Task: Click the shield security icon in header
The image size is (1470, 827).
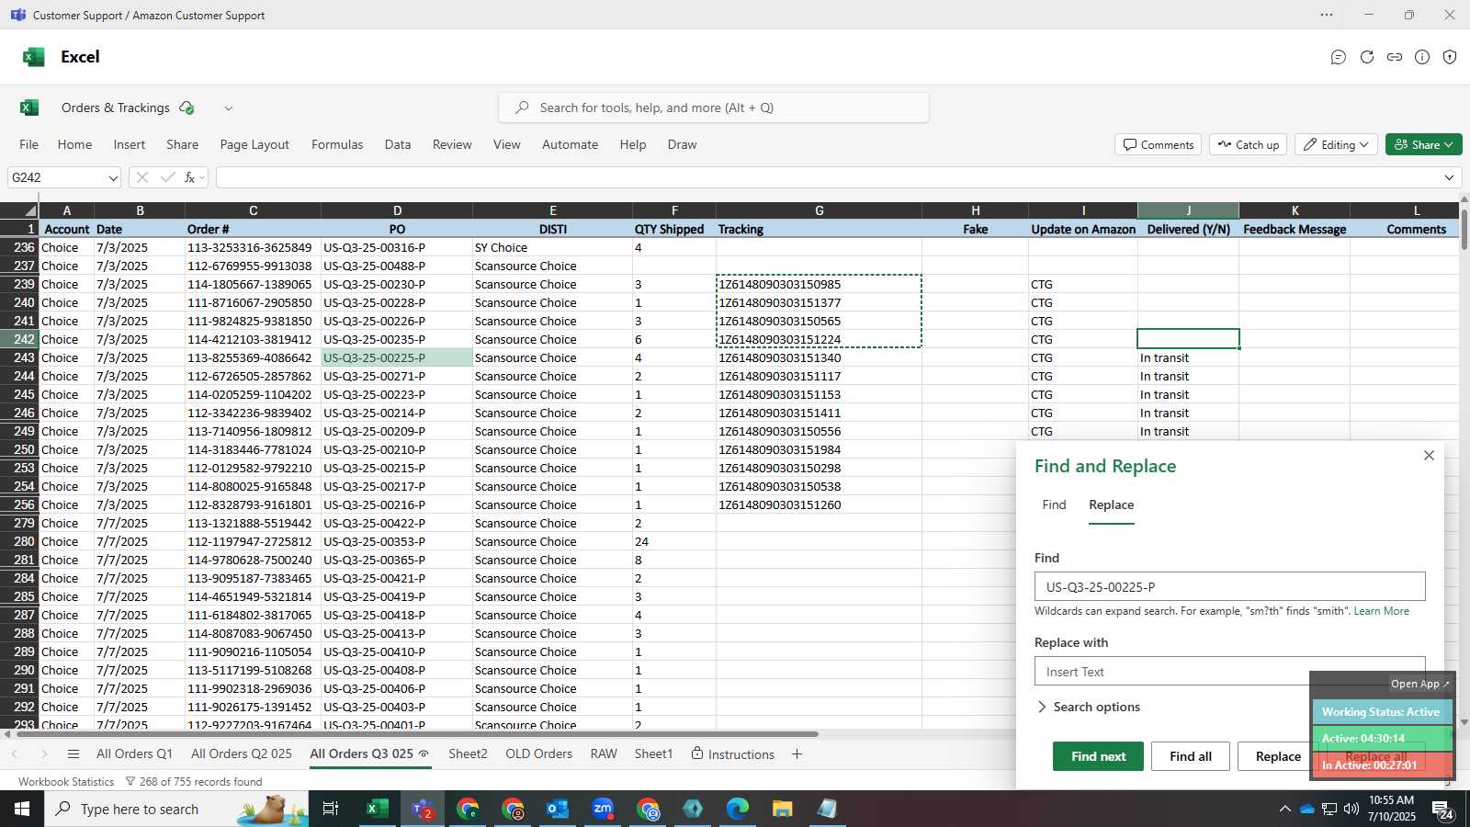Action: tap(1450, 57)
